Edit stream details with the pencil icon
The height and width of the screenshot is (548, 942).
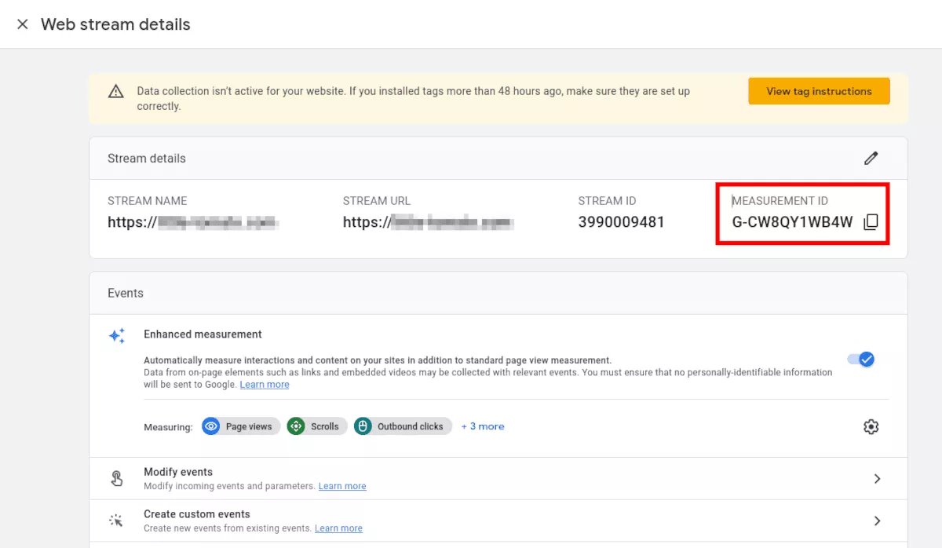point(871,158)
